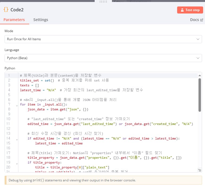205x193 pixels.
Task: Click the code editor vertical scrollbar thumb
Action: pyautogui.click(x=200, y=95)
